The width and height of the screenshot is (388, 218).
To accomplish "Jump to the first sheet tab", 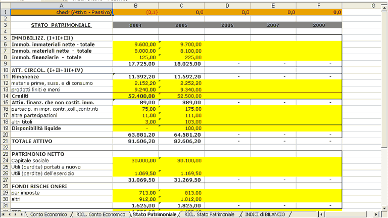I will click(3, 214).
